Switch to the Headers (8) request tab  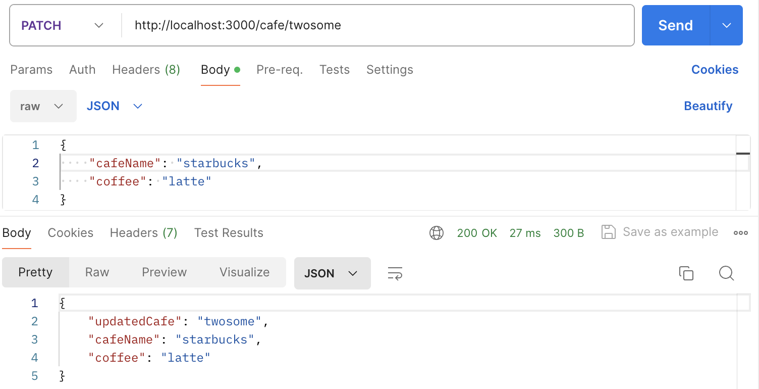[146, 70]
